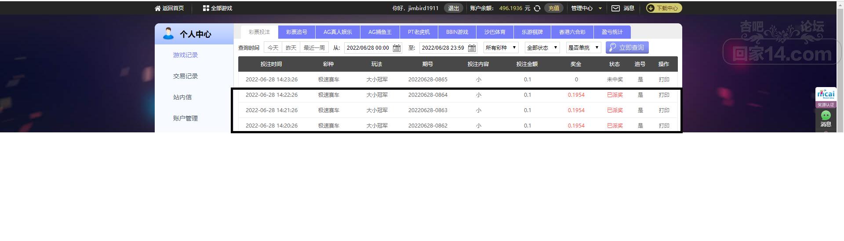This screenshot has height=241, width=844.
Task: Open 游戏记录 in the sidebar
Action: 186,55
